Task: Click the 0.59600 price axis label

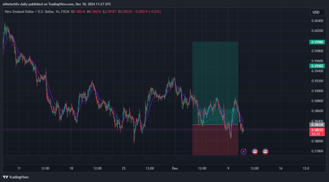Action: coord(317,61)
